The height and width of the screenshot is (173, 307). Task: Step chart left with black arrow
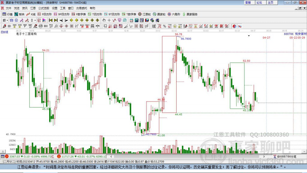61,20
